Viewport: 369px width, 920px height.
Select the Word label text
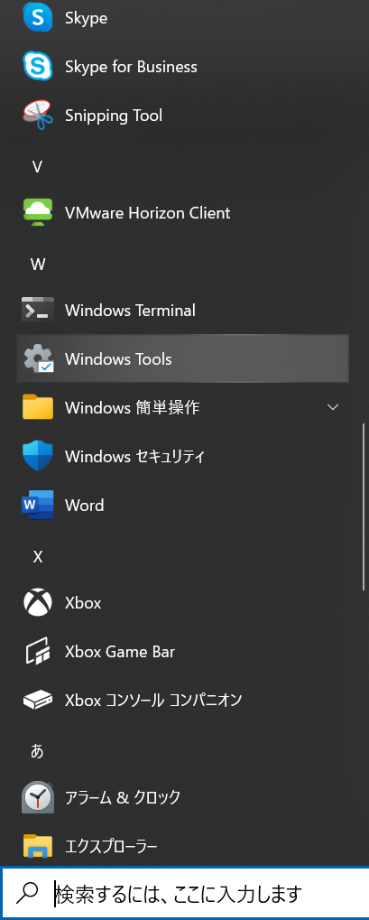[x=85, y=505]
